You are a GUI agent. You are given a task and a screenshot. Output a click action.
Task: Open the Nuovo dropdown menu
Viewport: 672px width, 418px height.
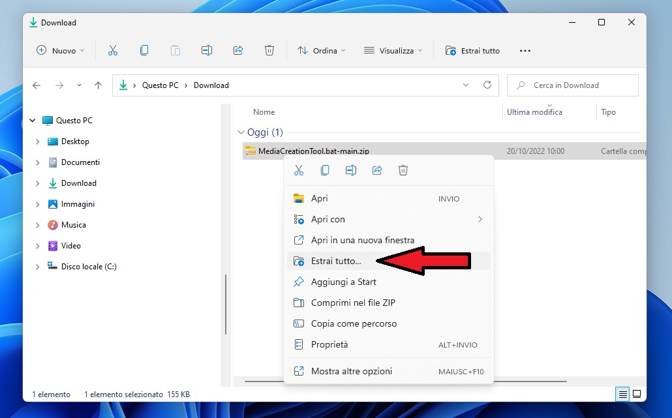pos(61,50)
